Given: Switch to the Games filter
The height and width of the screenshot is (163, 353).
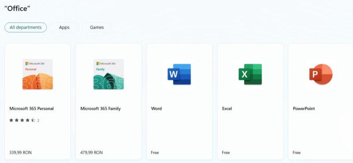Looking at the screenshot, I should pos(97,27).
